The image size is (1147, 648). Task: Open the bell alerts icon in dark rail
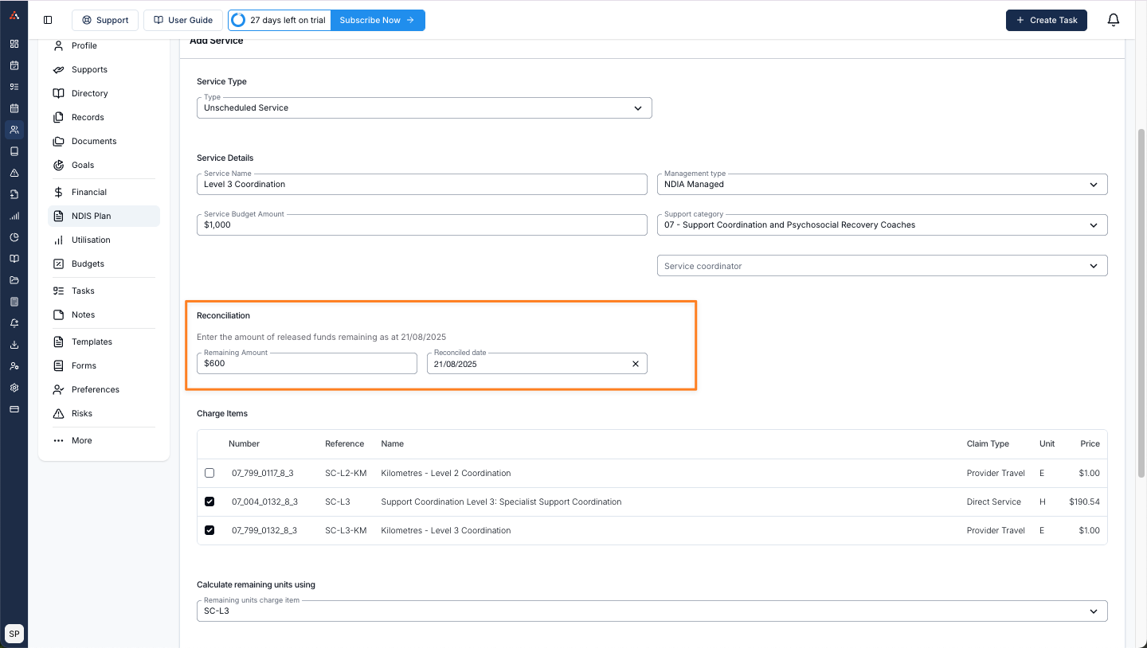click(14, 323)
